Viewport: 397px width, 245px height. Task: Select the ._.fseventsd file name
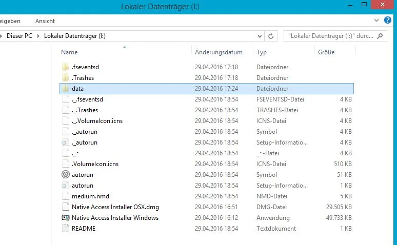click(x=87, y=99)
